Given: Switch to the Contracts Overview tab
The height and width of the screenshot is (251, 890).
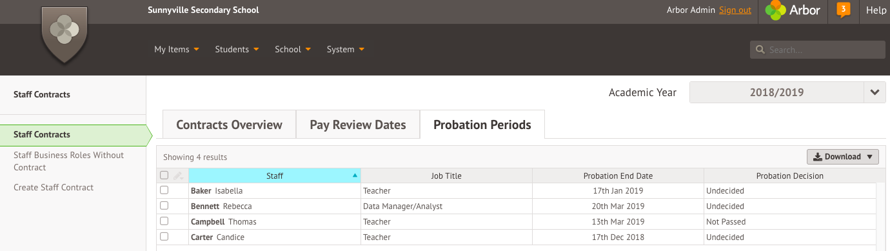Looking at the screenshot, I should 229,125.
